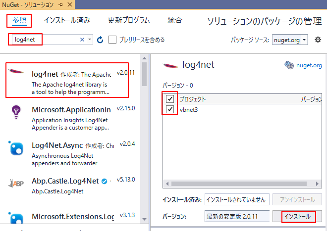Click Log4Net.Async package icon
The width and height of the screenshot is (327, 231).
[x=16, y=148]
